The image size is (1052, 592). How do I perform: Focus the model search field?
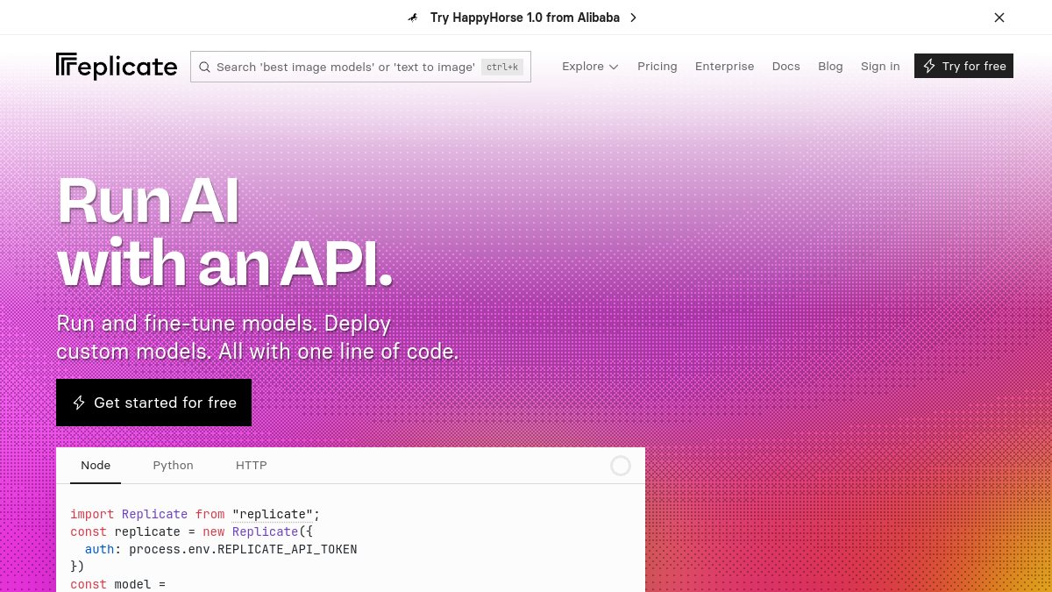click(360, 67)
